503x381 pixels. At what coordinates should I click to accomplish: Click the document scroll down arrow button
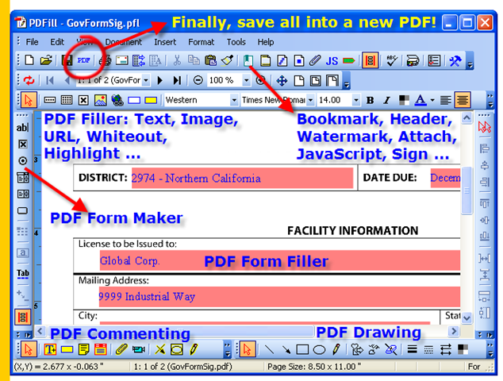[467, 318]
